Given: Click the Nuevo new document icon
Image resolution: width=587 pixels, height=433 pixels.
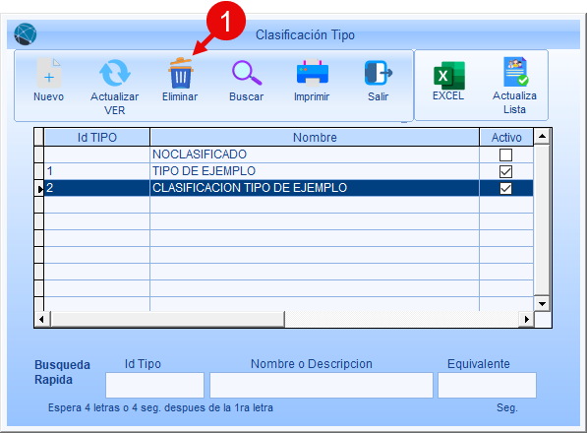Looking at the screenshot, I should tap(49, 74).
